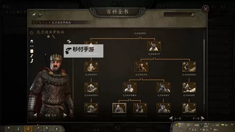The image size is (235, 132).
Task: Open the 首页 breadcrumb link
Action: [x=35, y=22]
